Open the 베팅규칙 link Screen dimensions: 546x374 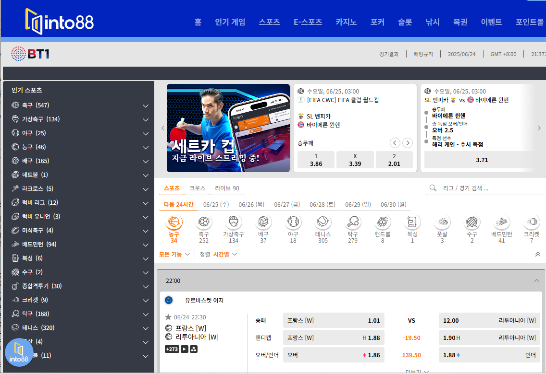tap(423, 54)
